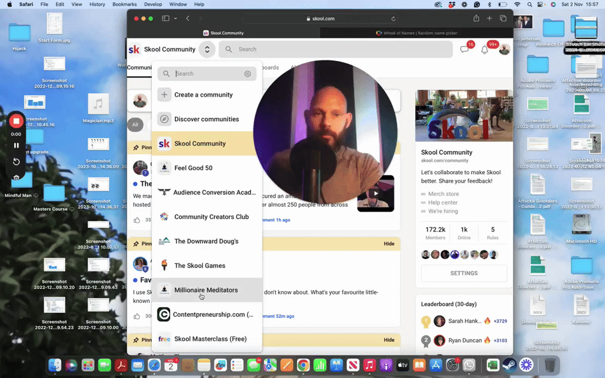Screen dimensions: 605x378
Task: Hide the second pinned post
Action: [x=389, y=244]
